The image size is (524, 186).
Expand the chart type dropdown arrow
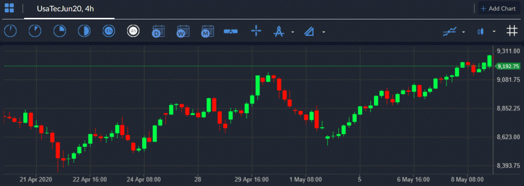coord(494,32)
